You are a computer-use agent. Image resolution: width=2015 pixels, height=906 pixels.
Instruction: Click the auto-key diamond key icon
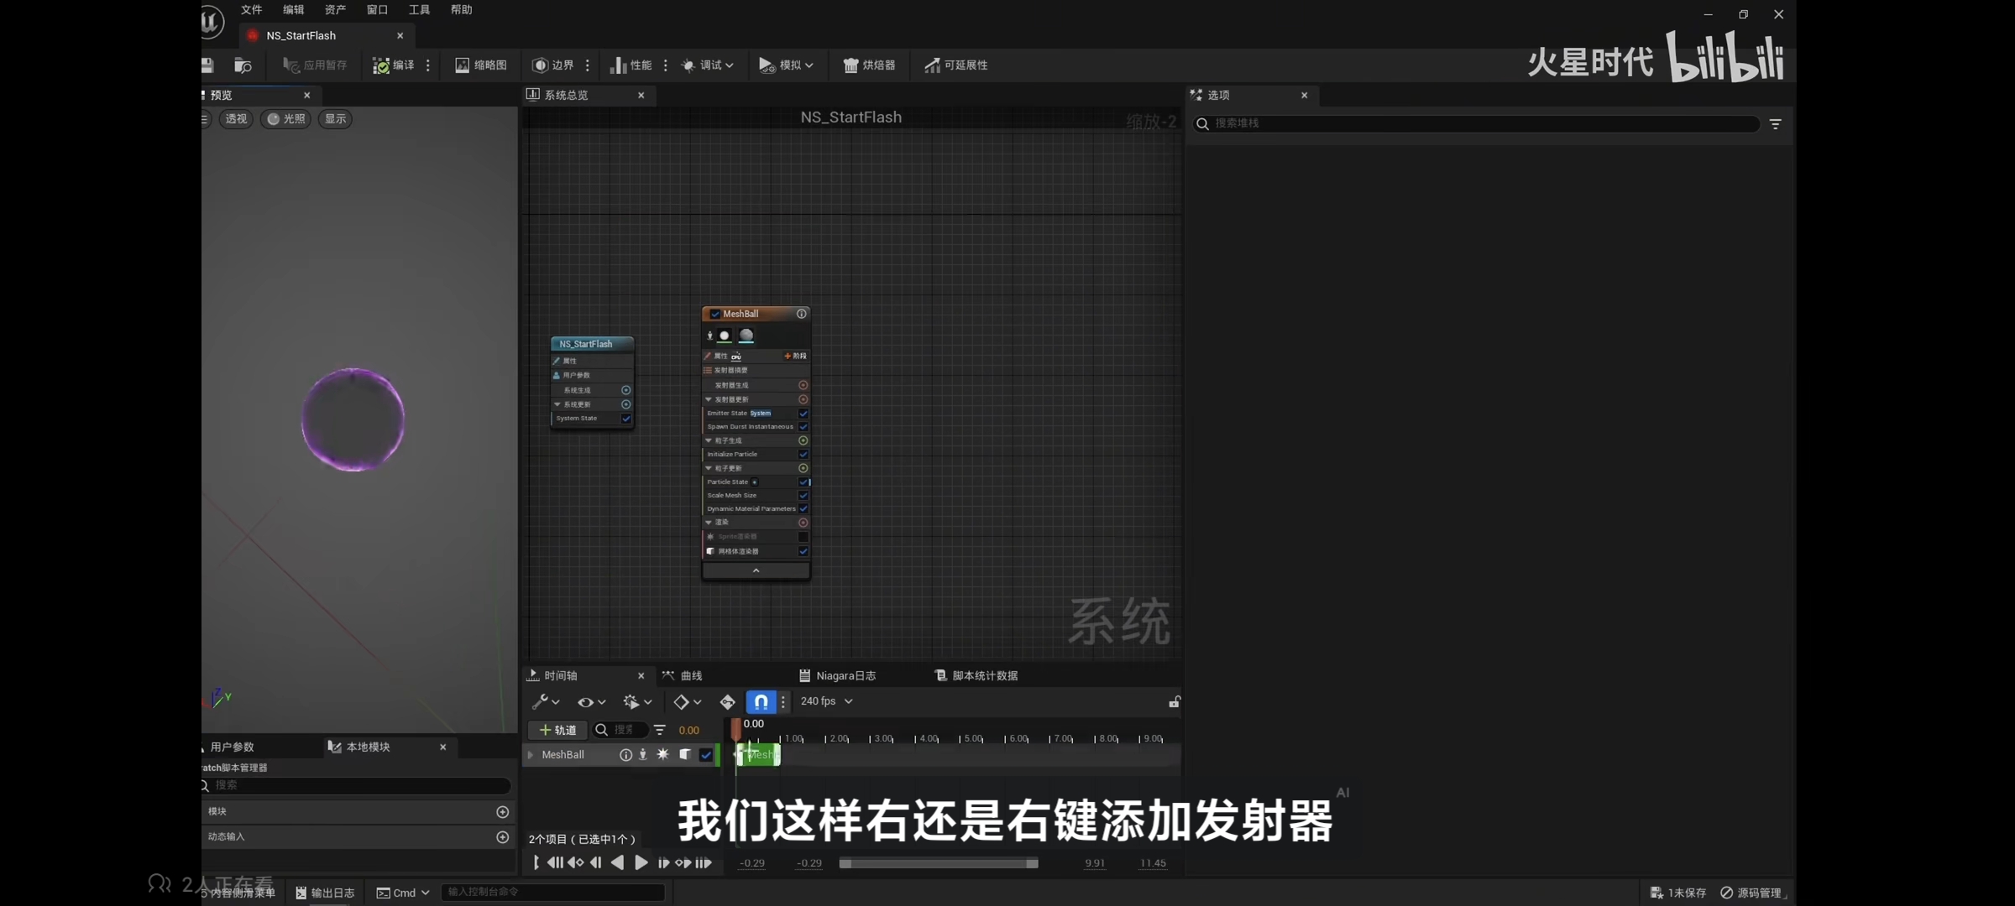click(x=727, y=701)
